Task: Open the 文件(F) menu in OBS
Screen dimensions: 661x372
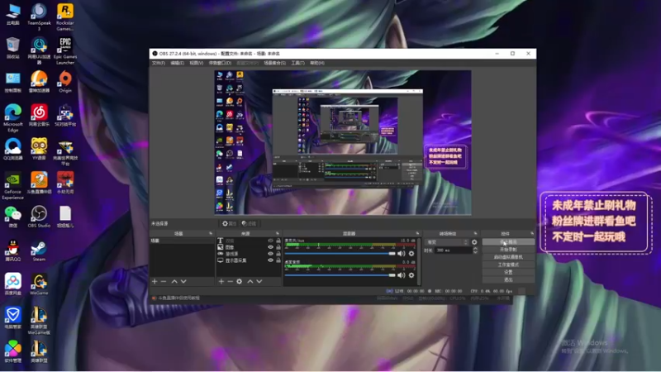Action: 158,63
